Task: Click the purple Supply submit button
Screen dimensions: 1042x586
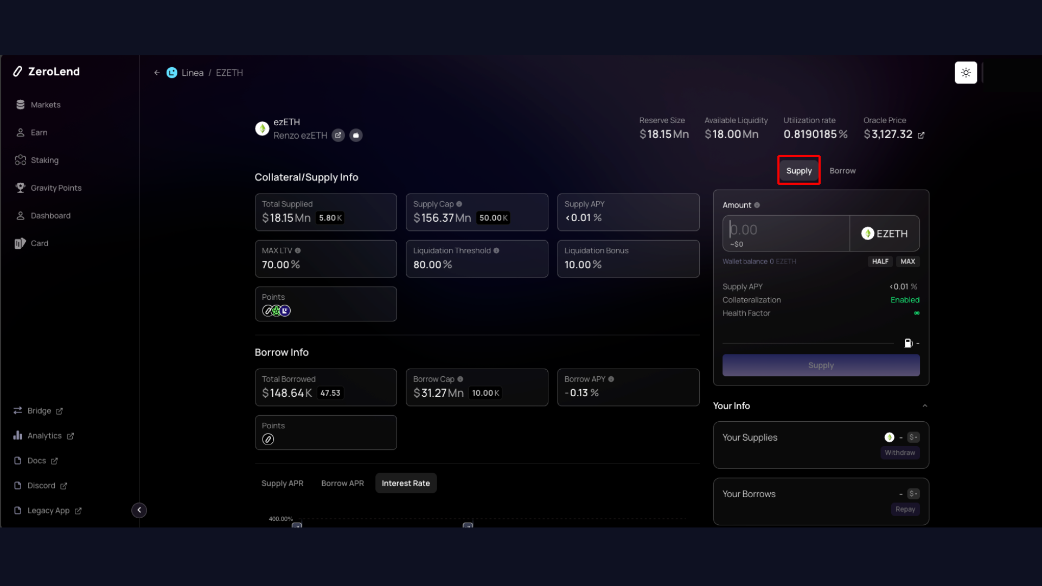Action: (x=821, y=365)
